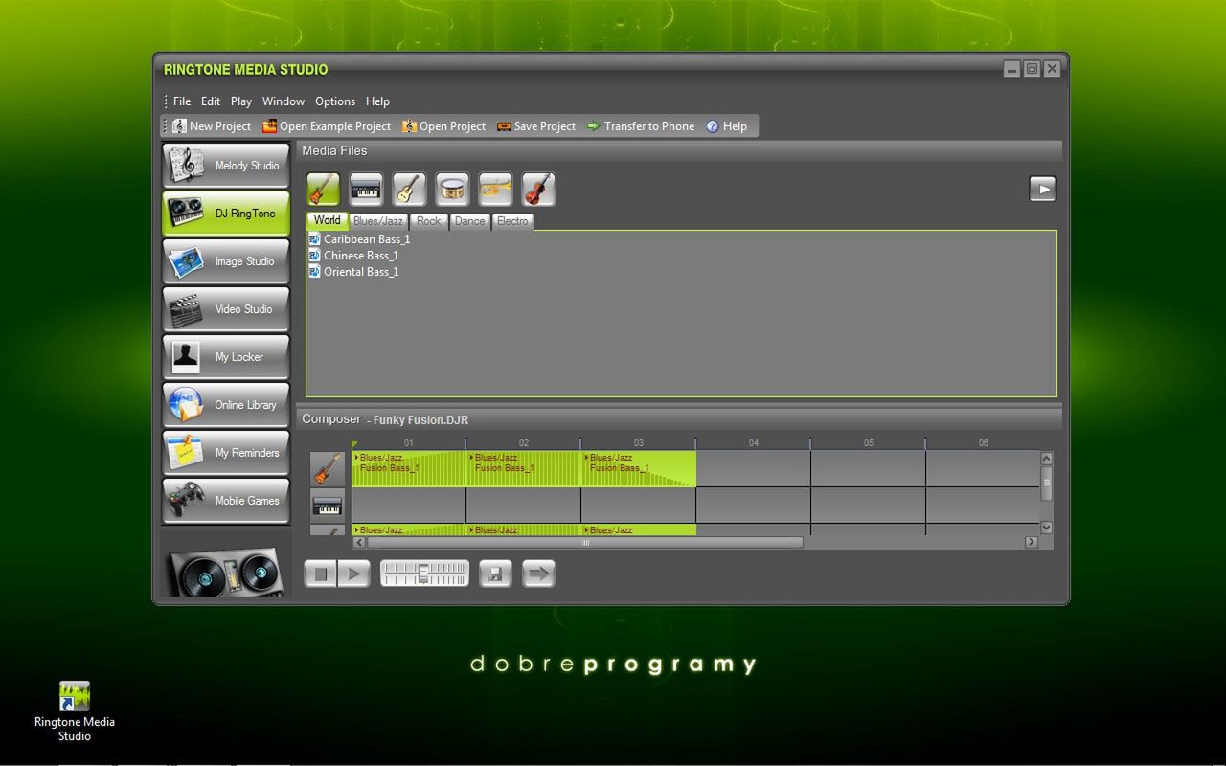
Task: Open Mobile Games section
Action: point(226,501)
